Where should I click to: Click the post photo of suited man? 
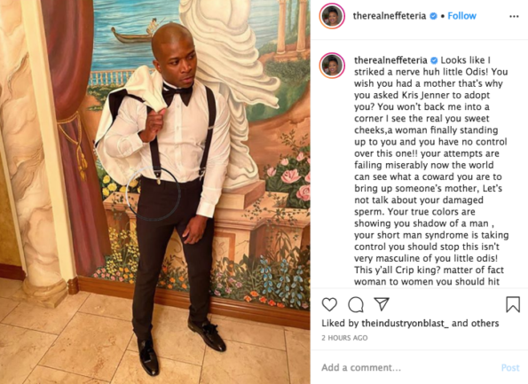155,192
